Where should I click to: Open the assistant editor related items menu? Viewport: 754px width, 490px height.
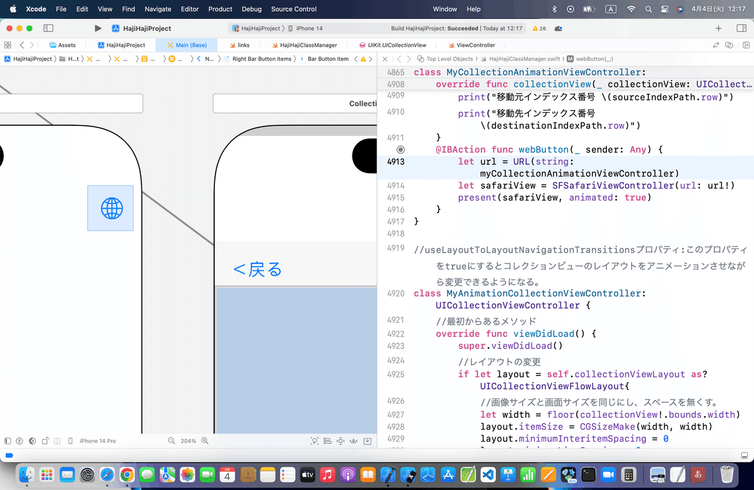420,59
